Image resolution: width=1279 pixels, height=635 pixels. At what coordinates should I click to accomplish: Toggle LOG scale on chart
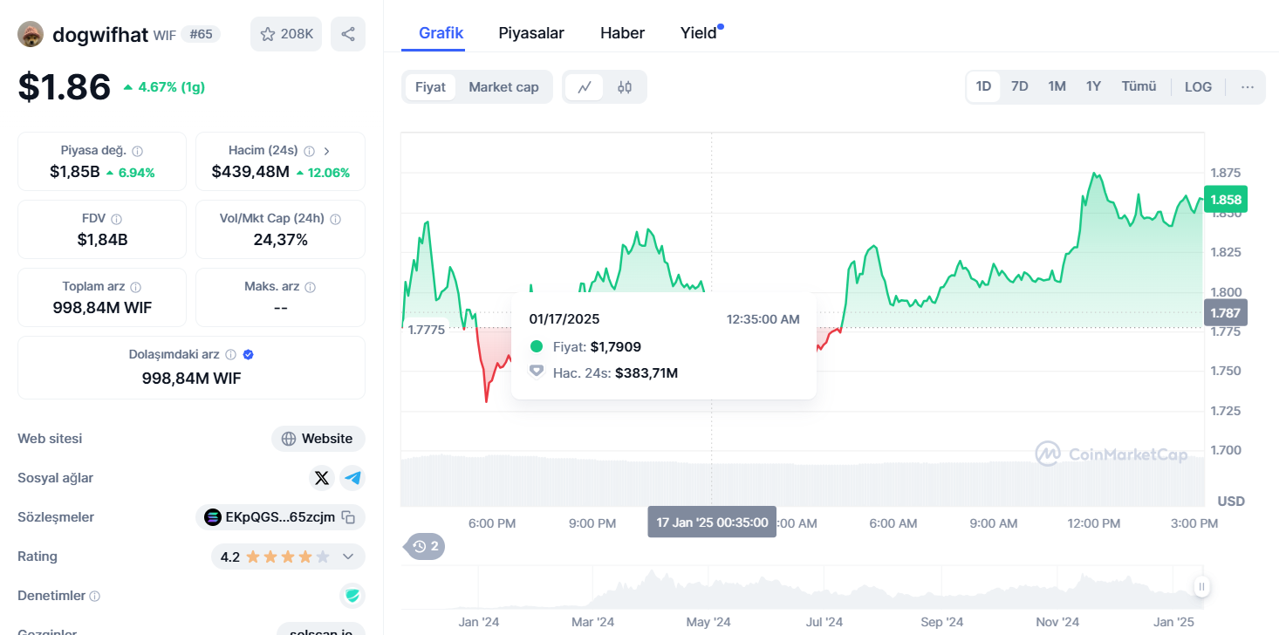(1198, 87)
